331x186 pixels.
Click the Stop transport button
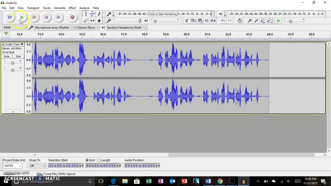tap(34, 17)
